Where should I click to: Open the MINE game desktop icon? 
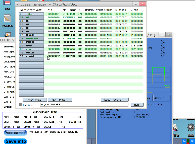point(191,128)
